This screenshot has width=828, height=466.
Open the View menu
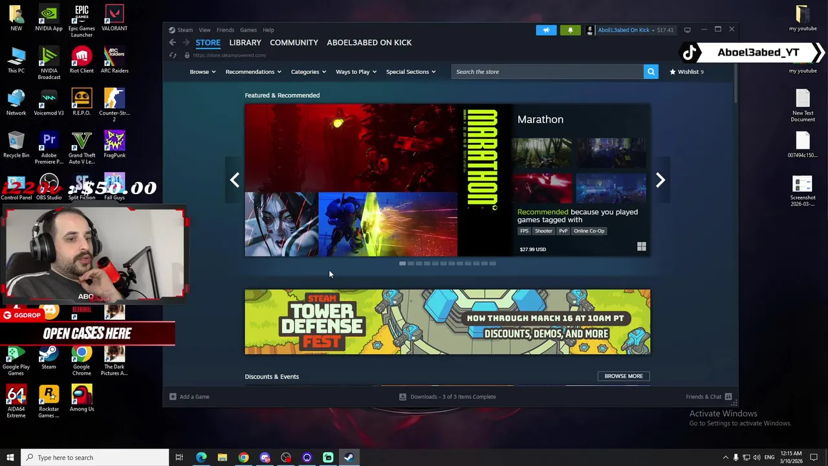coord(204,30)
